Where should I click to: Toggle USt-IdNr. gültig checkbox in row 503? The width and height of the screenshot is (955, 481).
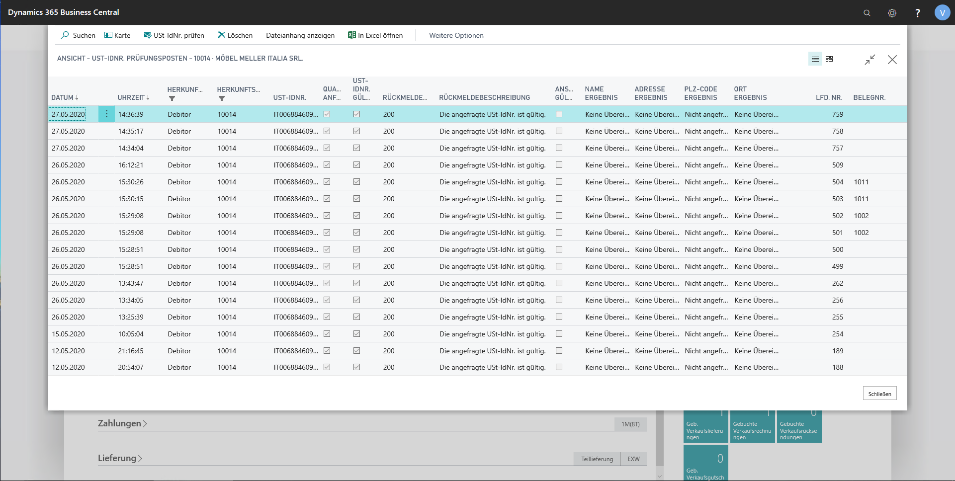coord(357,199)
